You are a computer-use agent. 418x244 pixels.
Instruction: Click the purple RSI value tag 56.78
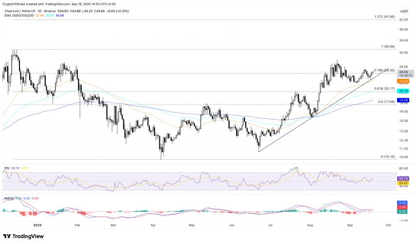pyautogui.click(x=403, y=178)
